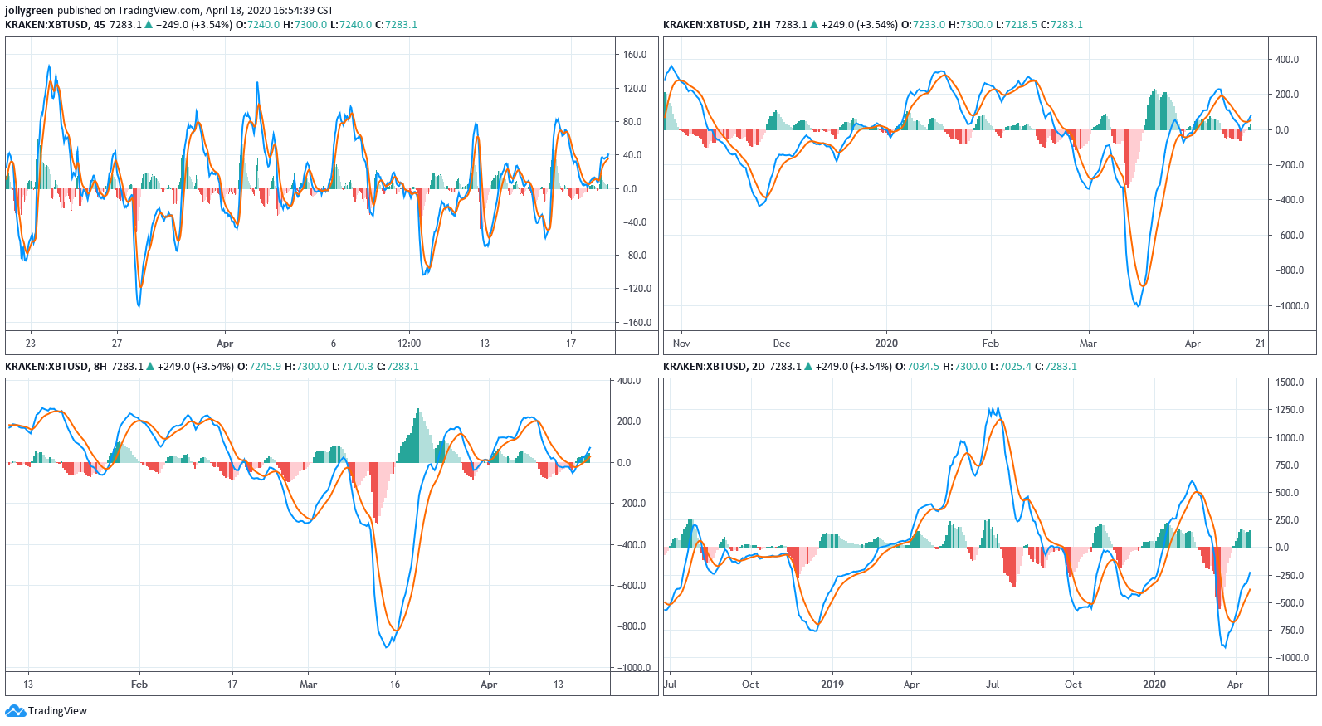Click the 1500.0 axis label on the 2D chart
This screenshot has height=726, width=1322.
tap(1290, 382)
